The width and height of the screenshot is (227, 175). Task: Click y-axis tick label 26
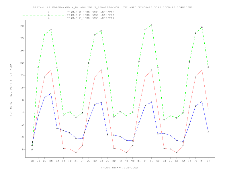click(22, 38)
